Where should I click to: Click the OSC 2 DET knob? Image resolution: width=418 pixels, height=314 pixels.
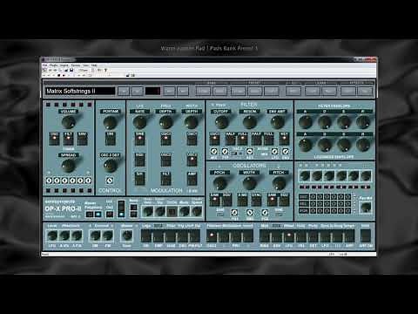(111, 166)
